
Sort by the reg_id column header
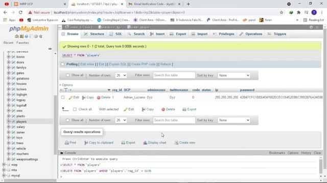[117, 90]
